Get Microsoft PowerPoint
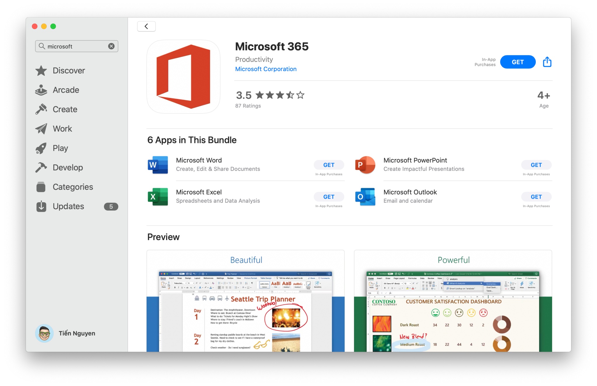This screenshot has width=597, height=386. point(536,165)
